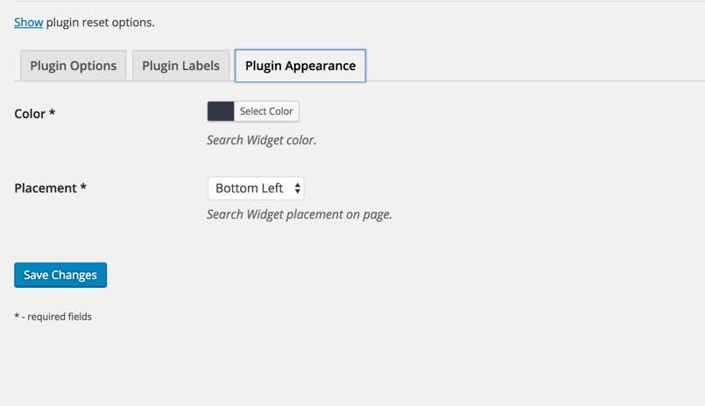Click the asterisk in the required fields note
Viewport: 705px width, 406px height.
click(18, 317)
